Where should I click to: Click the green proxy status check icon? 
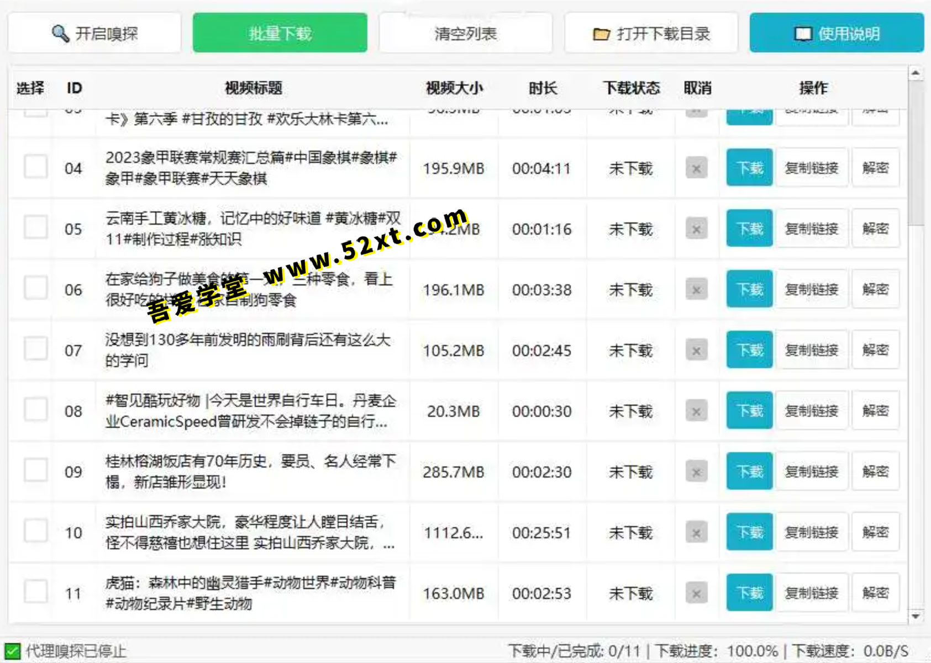pos(12,651)
